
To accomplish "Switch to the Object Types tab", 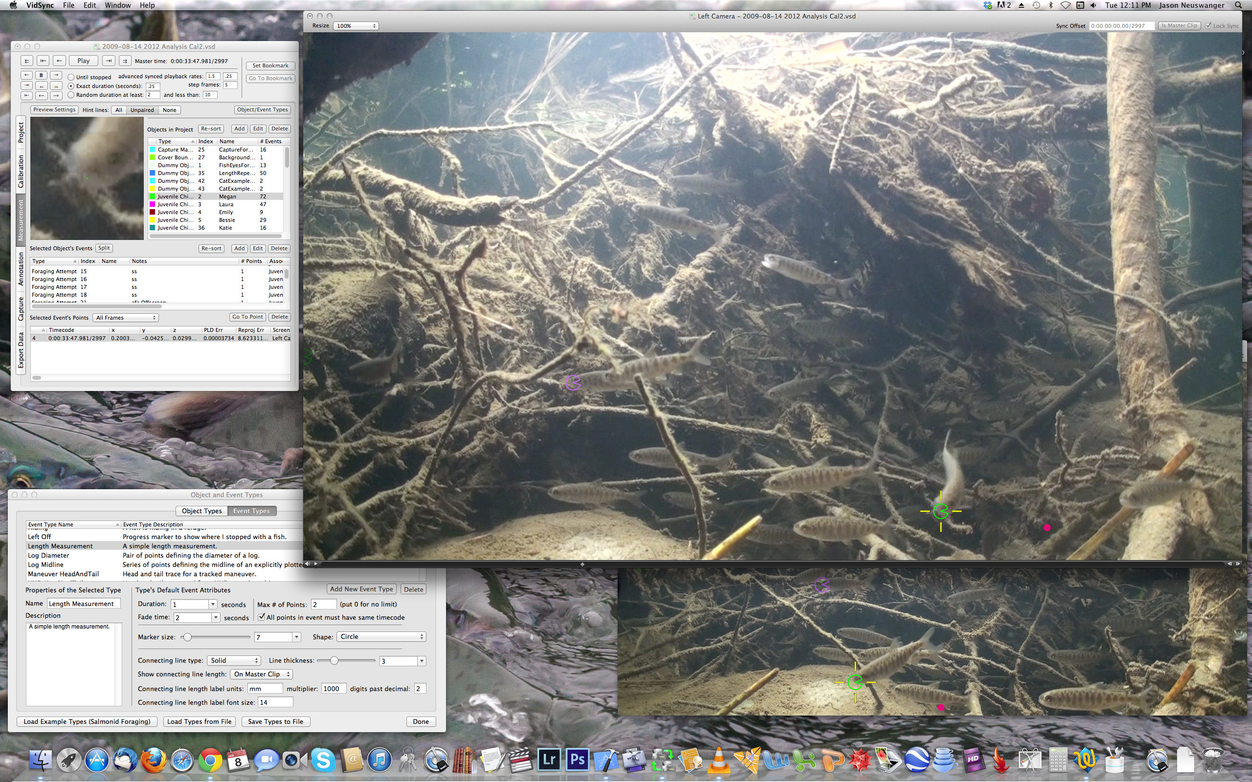I will pos(202,511).
